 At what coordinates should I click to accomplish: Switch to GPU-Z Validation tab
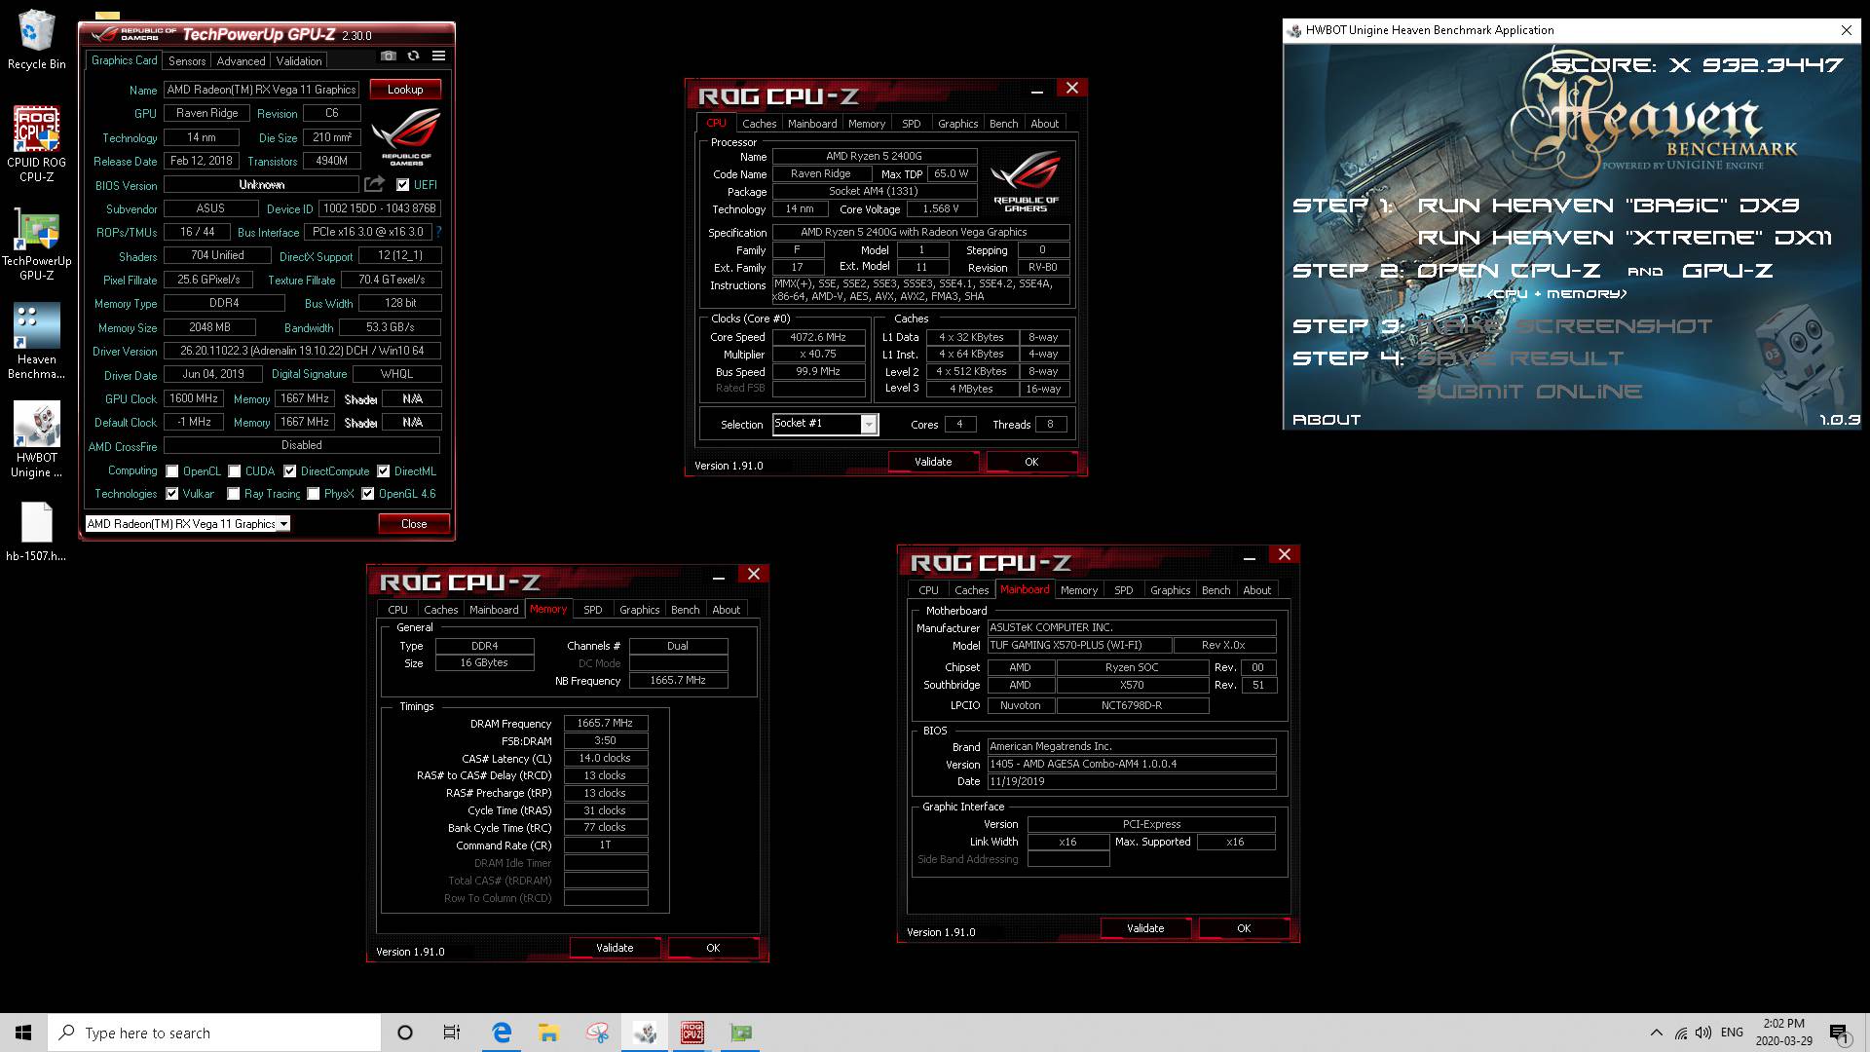pyautogui.click(x=299, y=60)
